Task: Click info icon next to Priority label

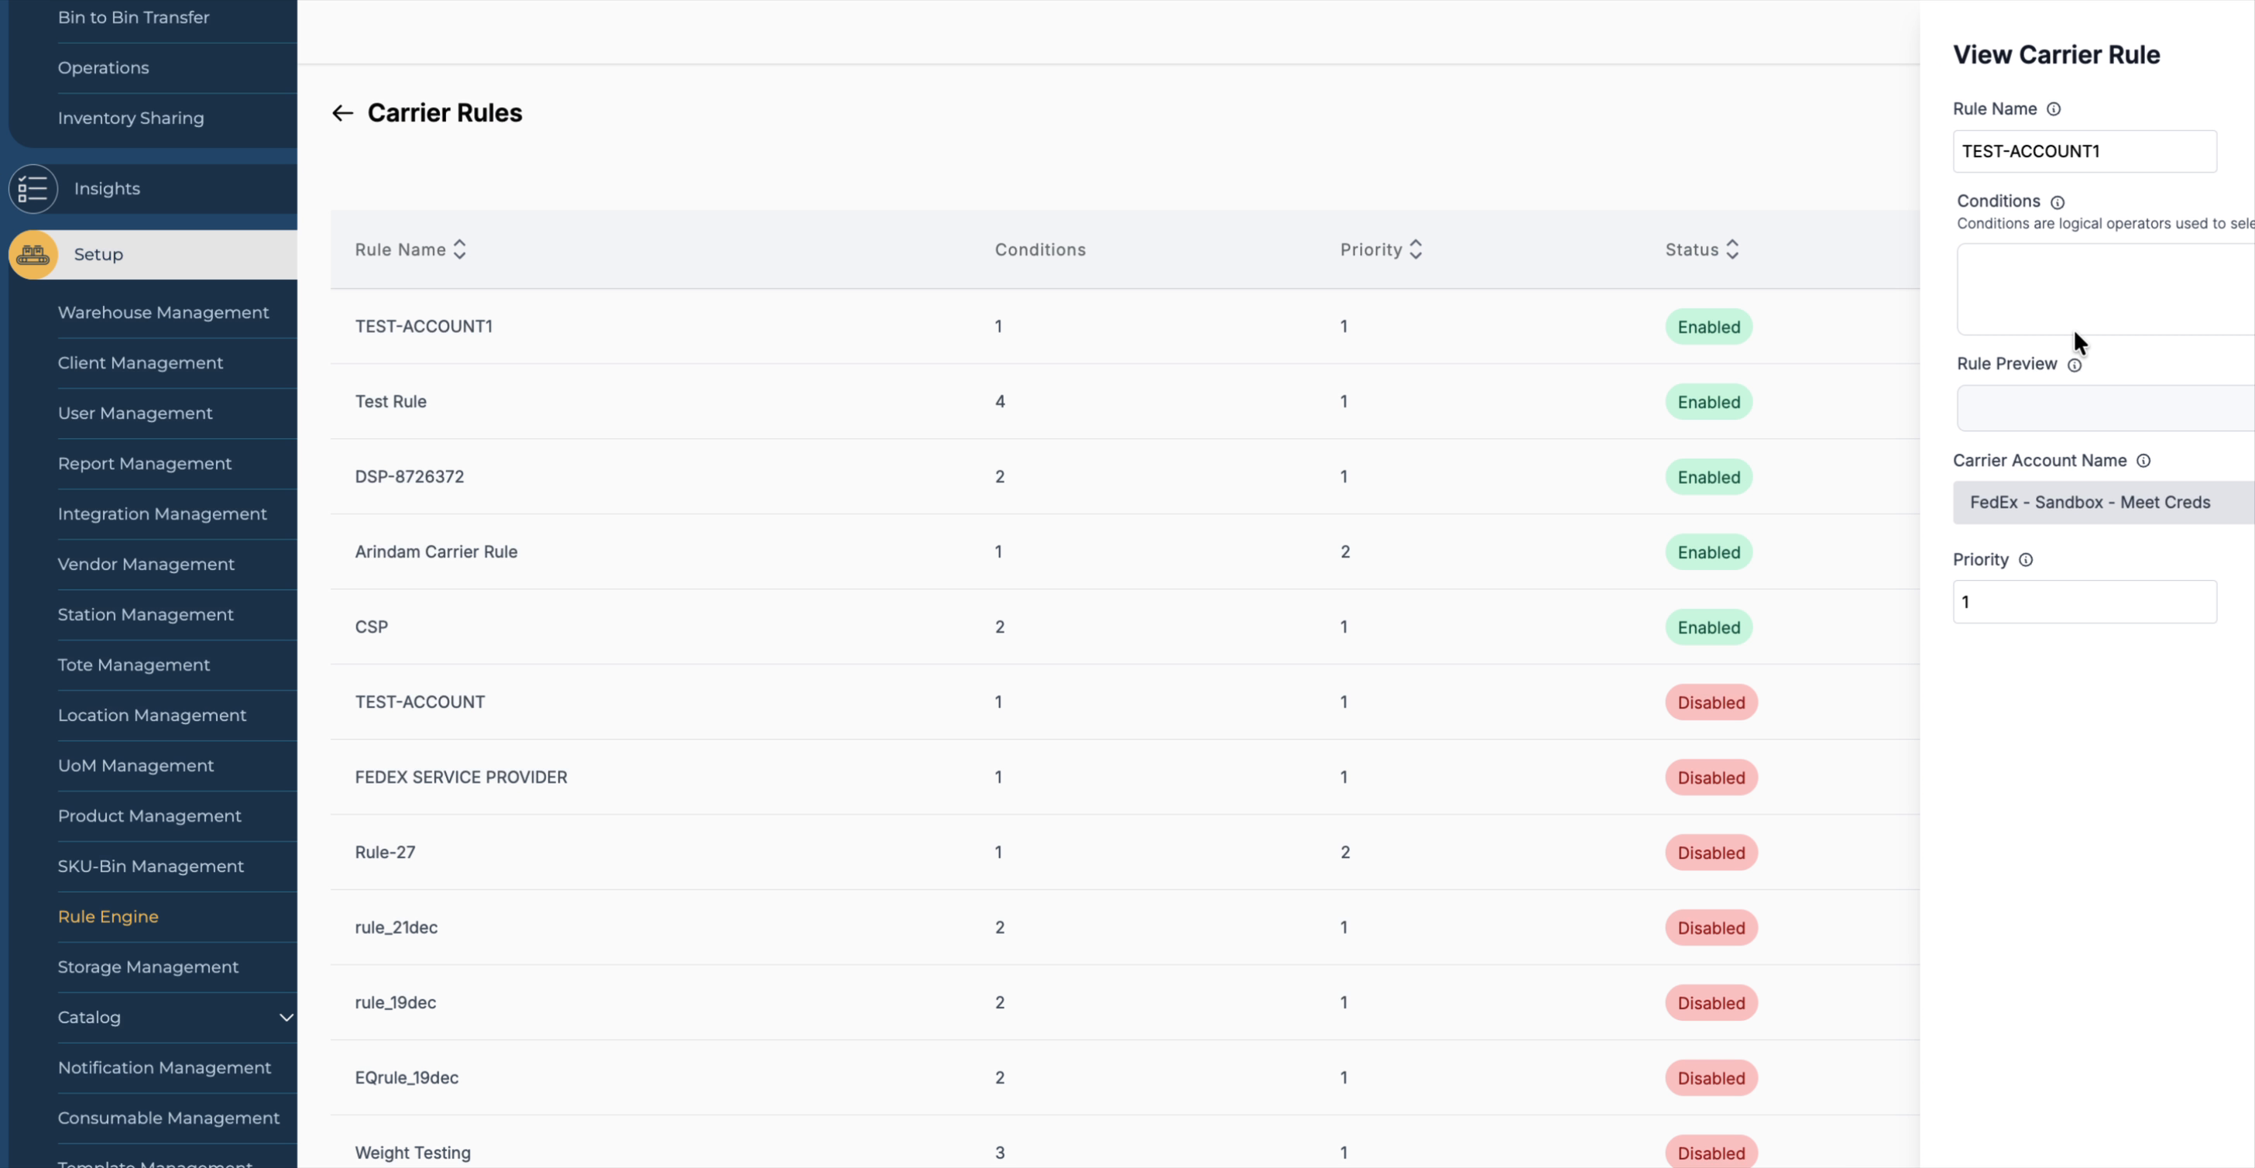Action: [2026, 559]
